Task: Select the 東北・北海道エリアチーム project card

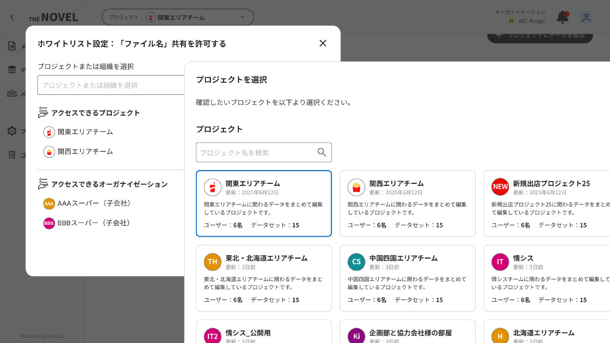Action: click(264, 278)
